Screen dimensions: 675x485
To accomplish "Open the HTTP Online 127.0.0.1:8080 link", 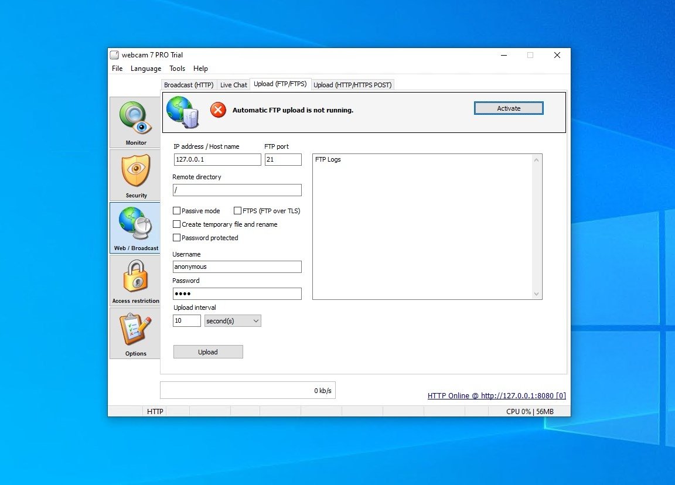I will point(497,396).
